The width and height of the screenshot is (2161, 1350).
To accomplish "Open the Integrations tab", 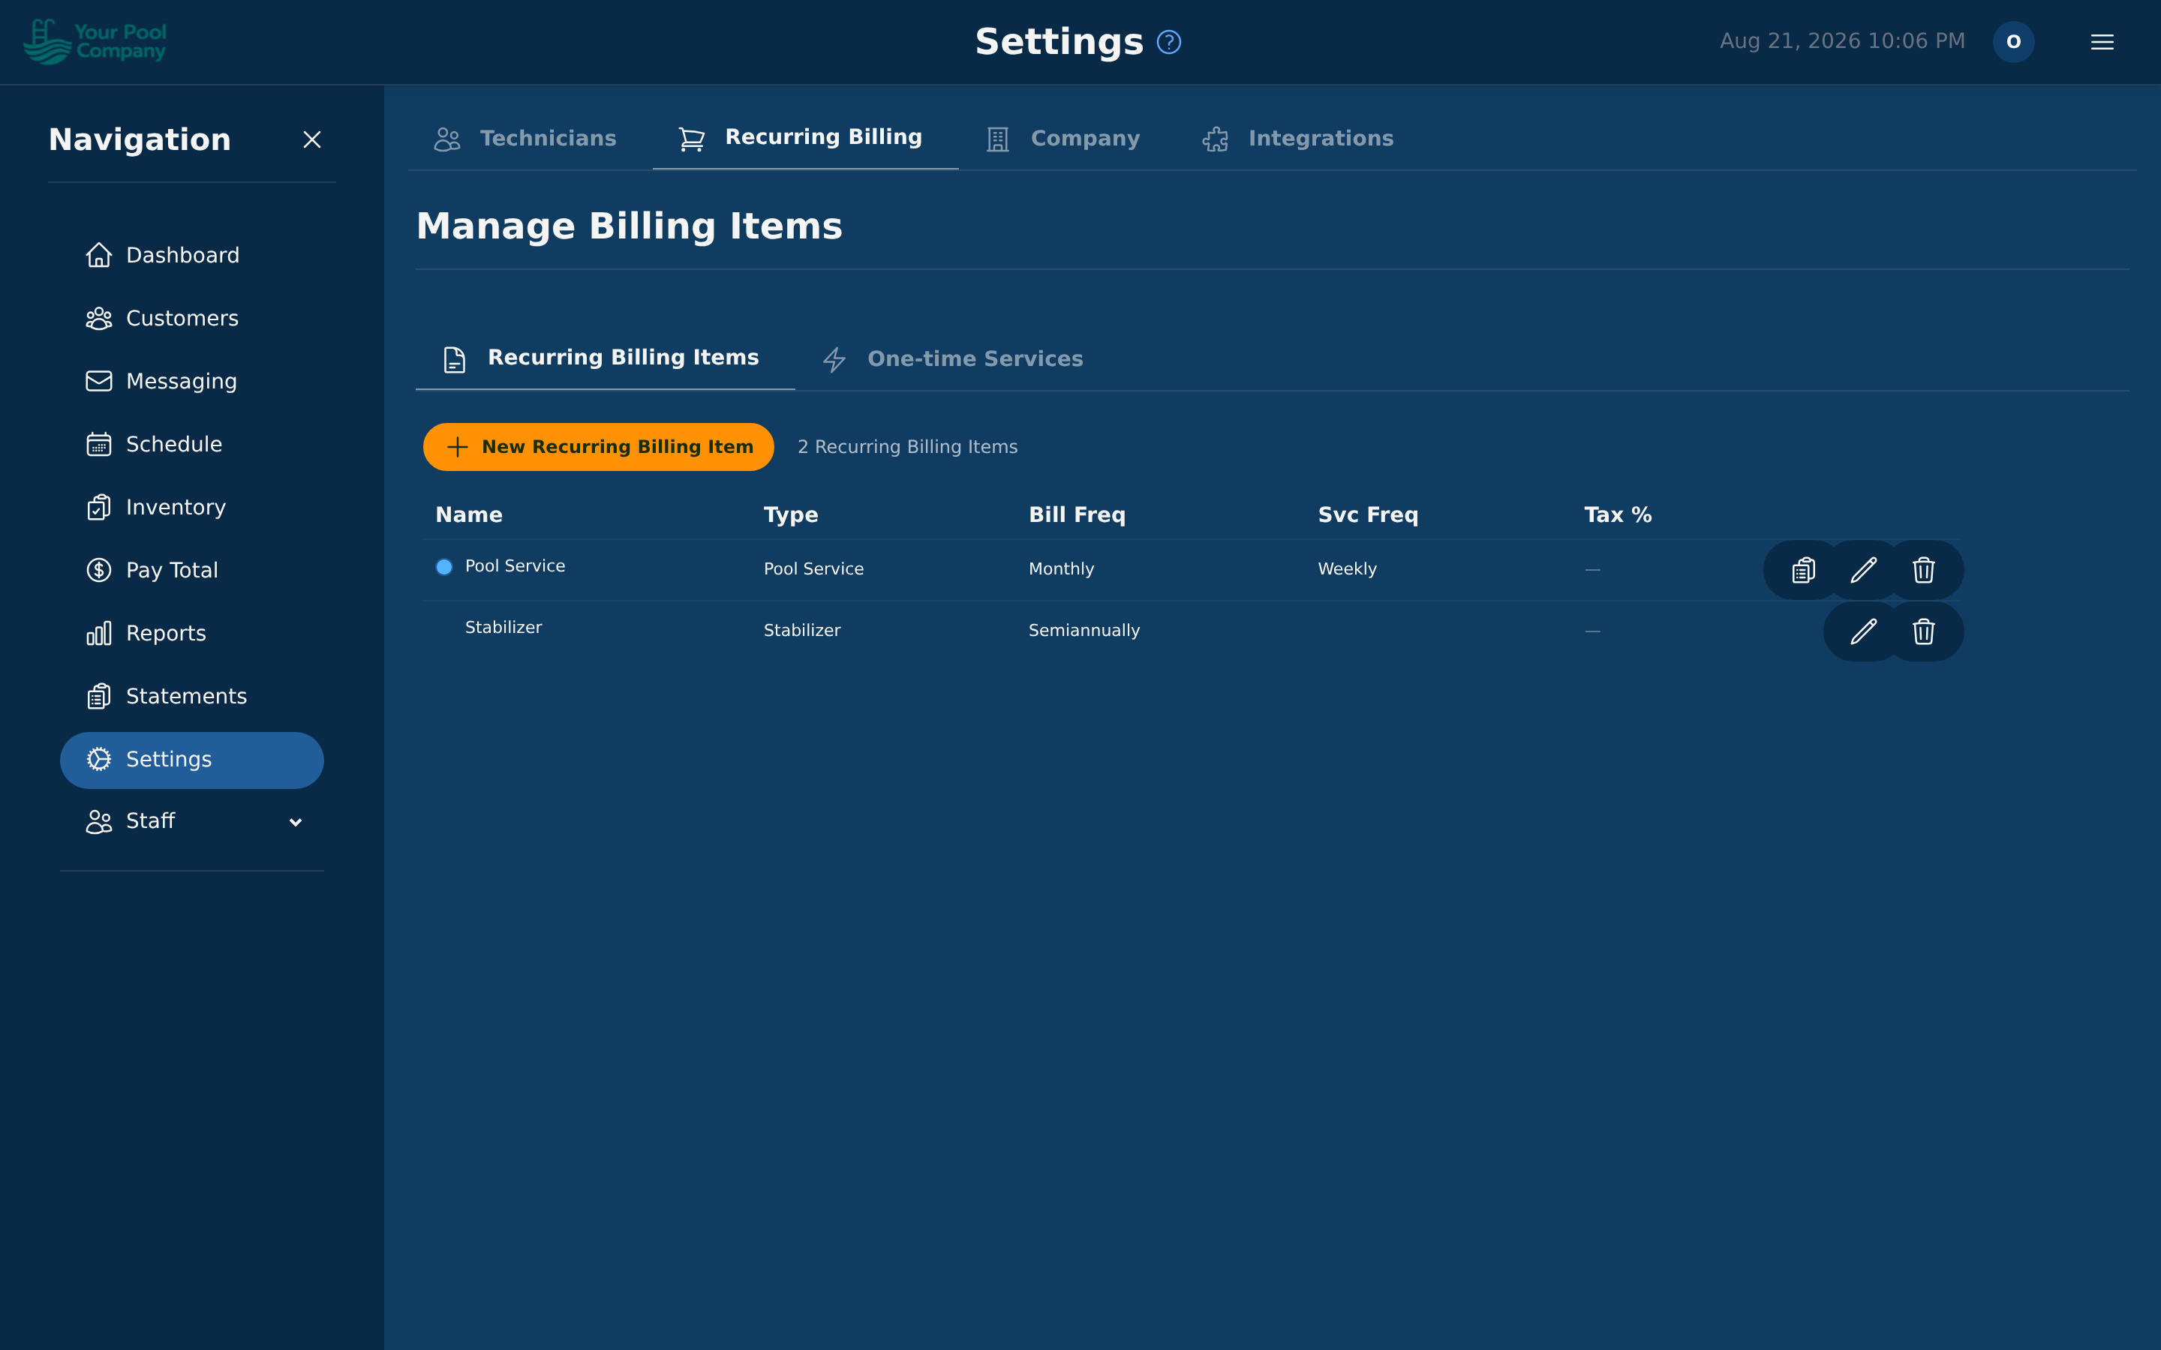I will coord(1297,139).
